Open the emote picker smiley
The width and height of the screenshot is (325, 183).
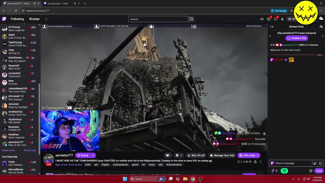tap(320, 163)
